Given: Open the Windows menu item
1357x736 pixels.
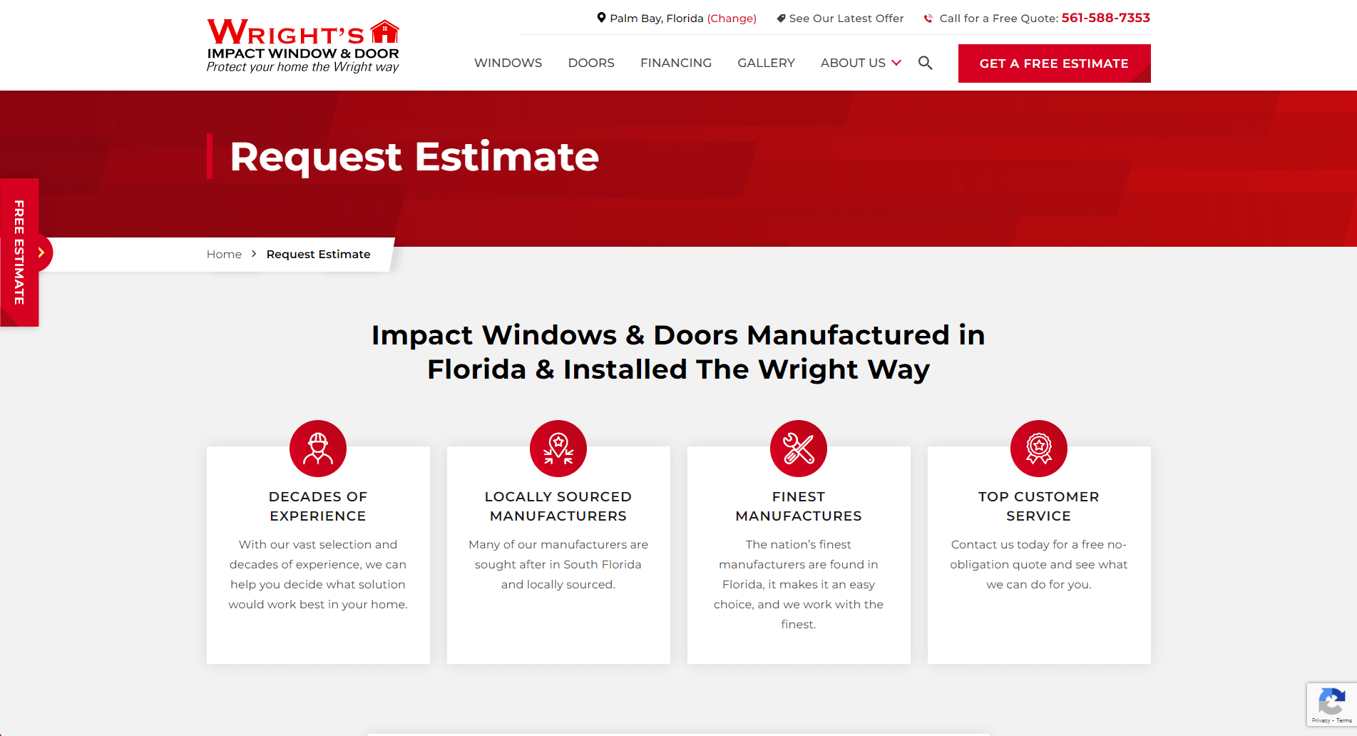Looking at the screenshot, I should [x=508, y=63].
